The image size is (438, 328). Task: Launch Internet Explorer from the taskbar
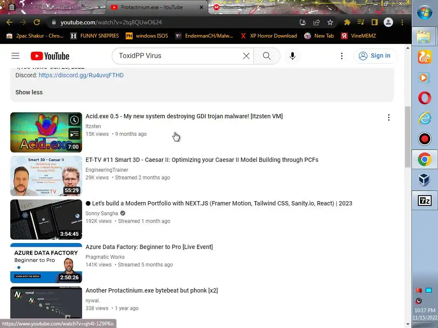[425, 118]
